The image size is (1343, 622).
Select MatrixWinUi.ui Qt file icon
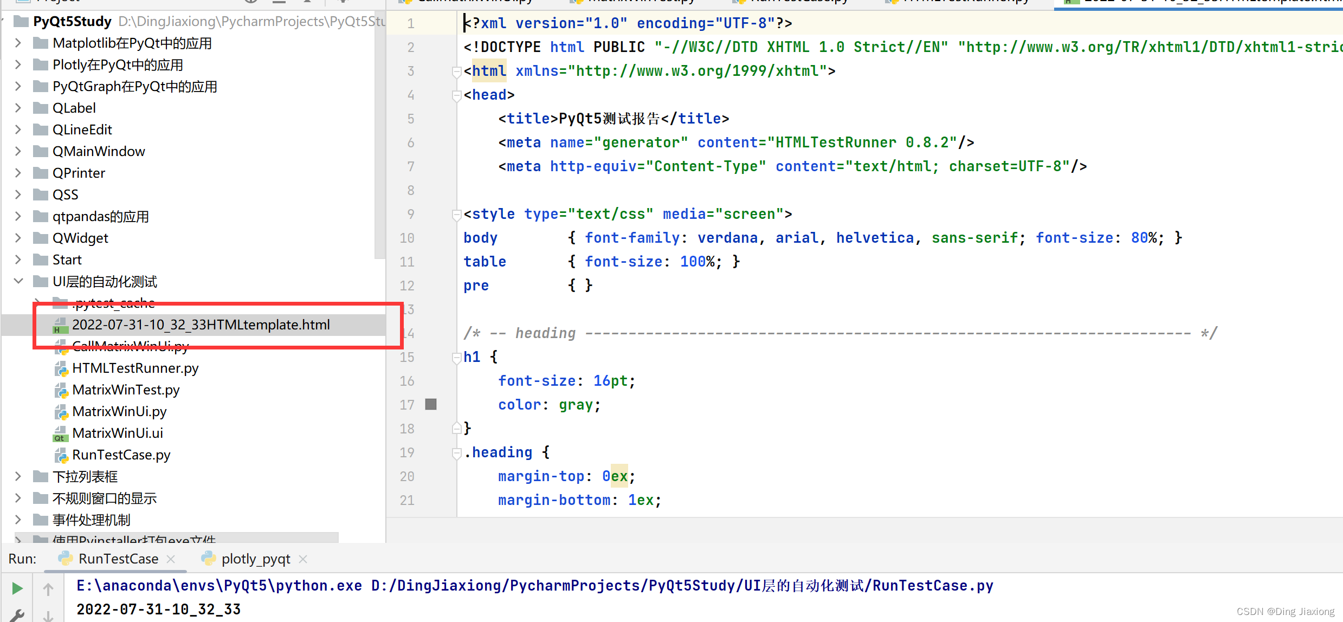pos(60,433)
